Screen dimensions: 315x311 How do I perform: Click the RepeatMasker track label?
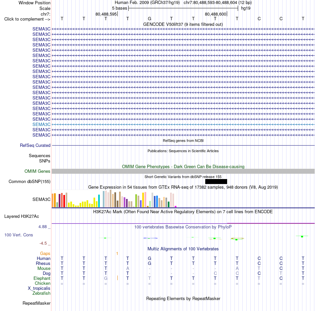[36, 303]
